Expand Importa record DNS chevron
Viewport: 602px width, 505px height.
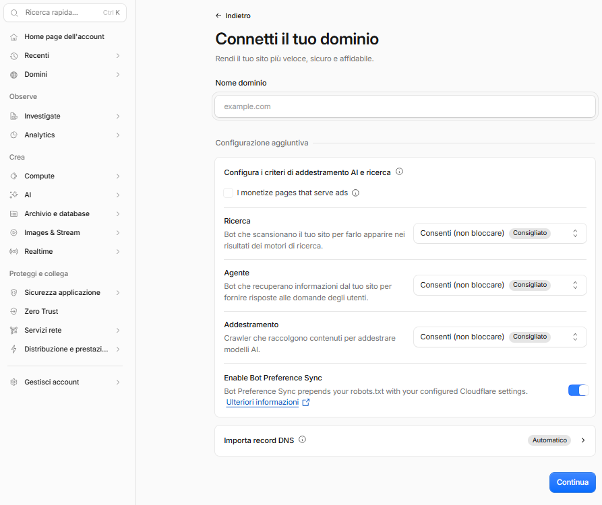click(583, 440)
